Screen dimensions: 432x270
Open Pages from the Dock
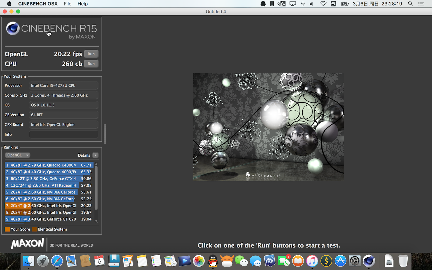point(128,261)
